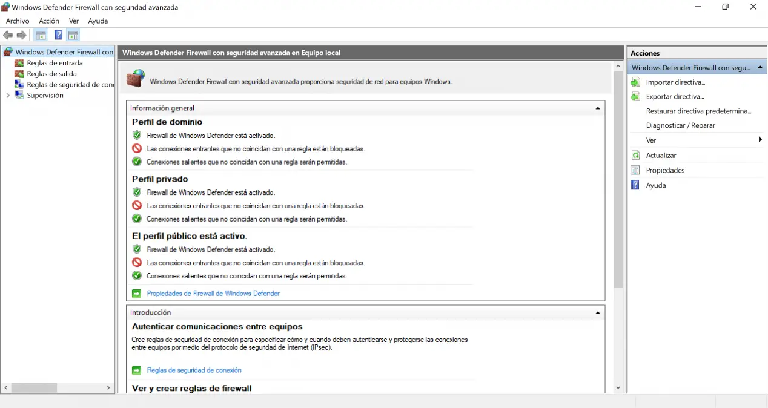
Task: Select Reglas de entrada in tree
Action: tap(55, 63)
